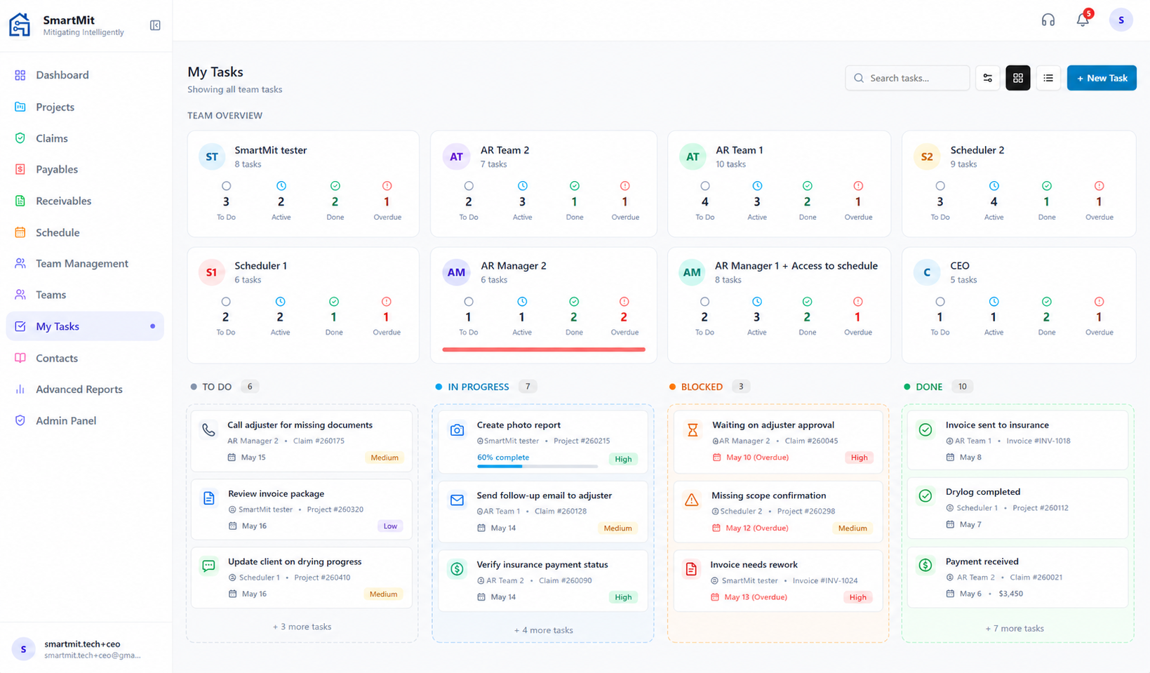Screen dimensions: 1150x673
Task: Click the IN PROGRESS column header
Action: 479,387
